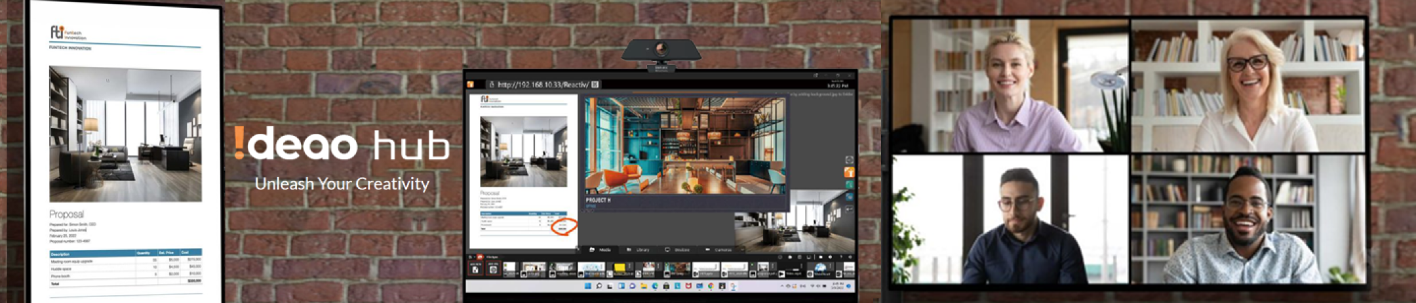The height and width of the screenshot is (303, 1416).
Task: Click the first red-outlined button in media tray
Action: click(x=475, y=268)
